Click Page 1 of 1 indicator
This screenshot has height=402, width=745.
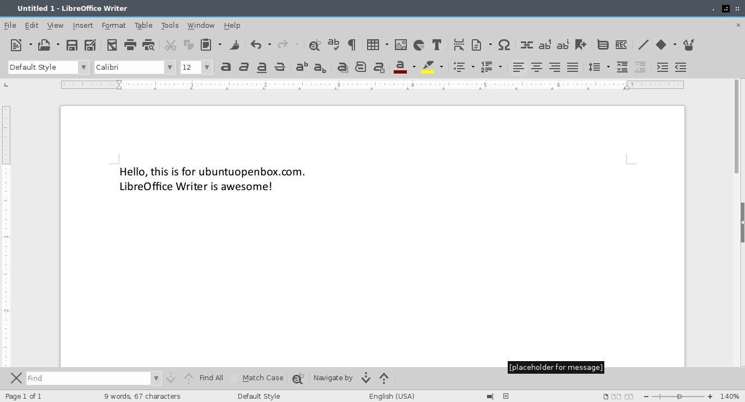pos(23,396)
